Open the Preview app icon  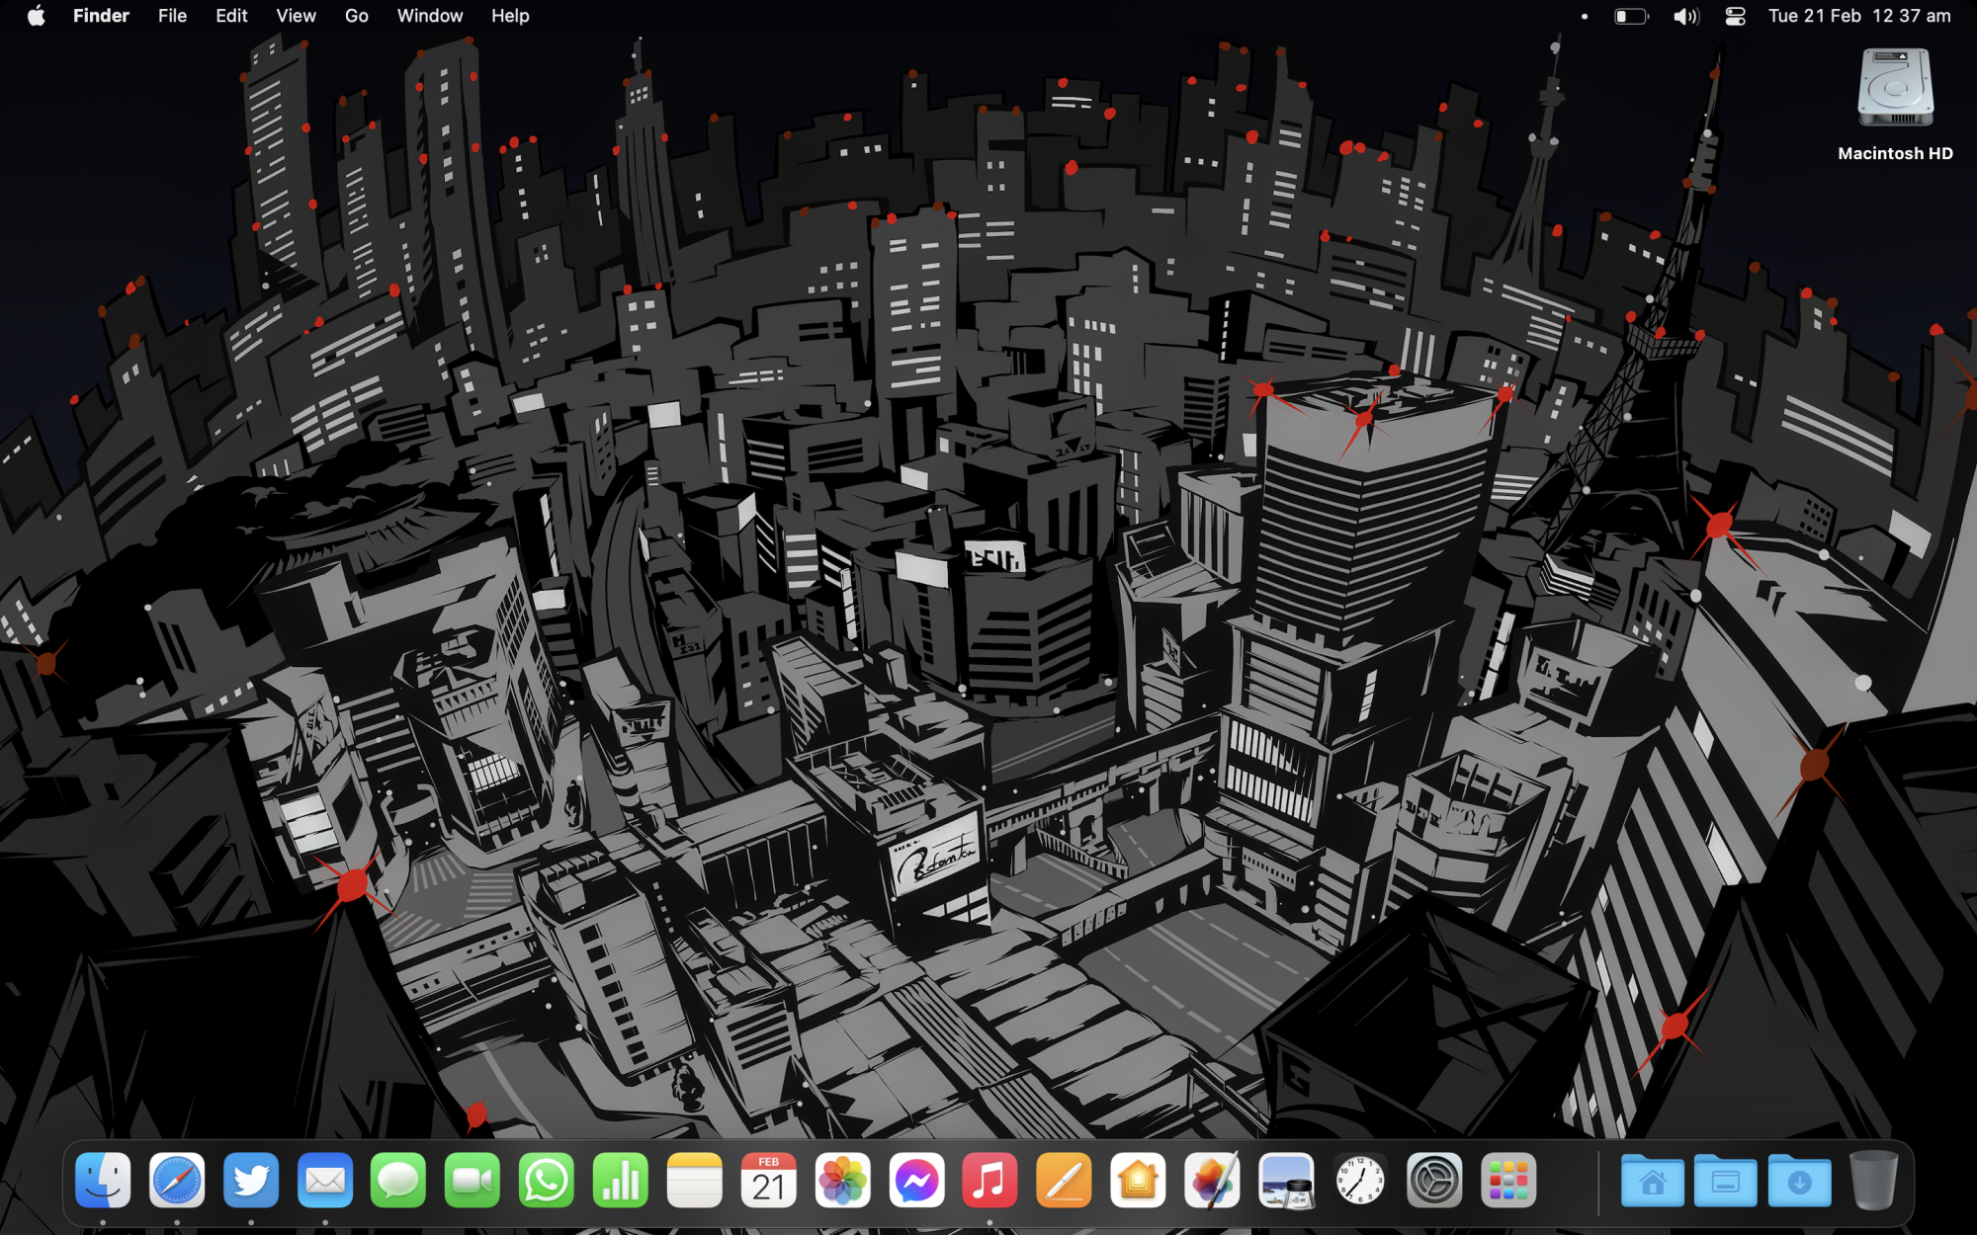[x=1286, y=1181]
